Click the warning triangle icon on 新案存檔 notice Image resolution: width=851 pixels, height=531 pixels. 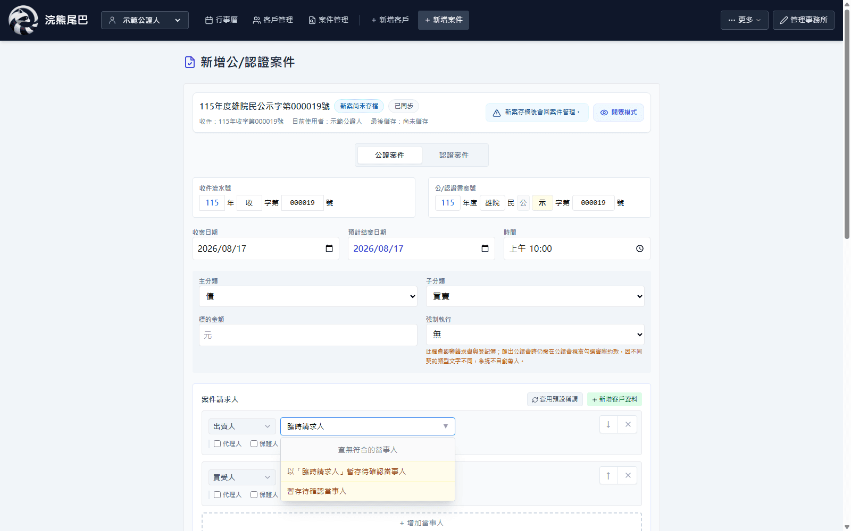pos(496,113)
